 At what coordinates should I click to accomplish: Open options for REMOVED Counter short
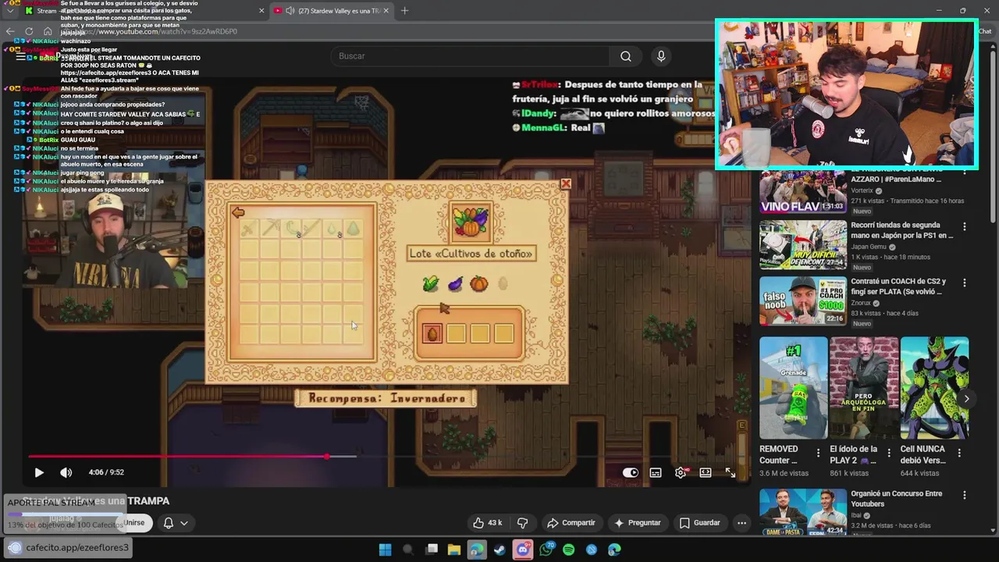pyautogui.click(x=819, y=454)
